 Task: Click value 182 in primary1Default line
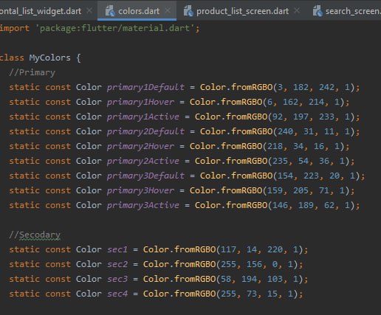301,87
